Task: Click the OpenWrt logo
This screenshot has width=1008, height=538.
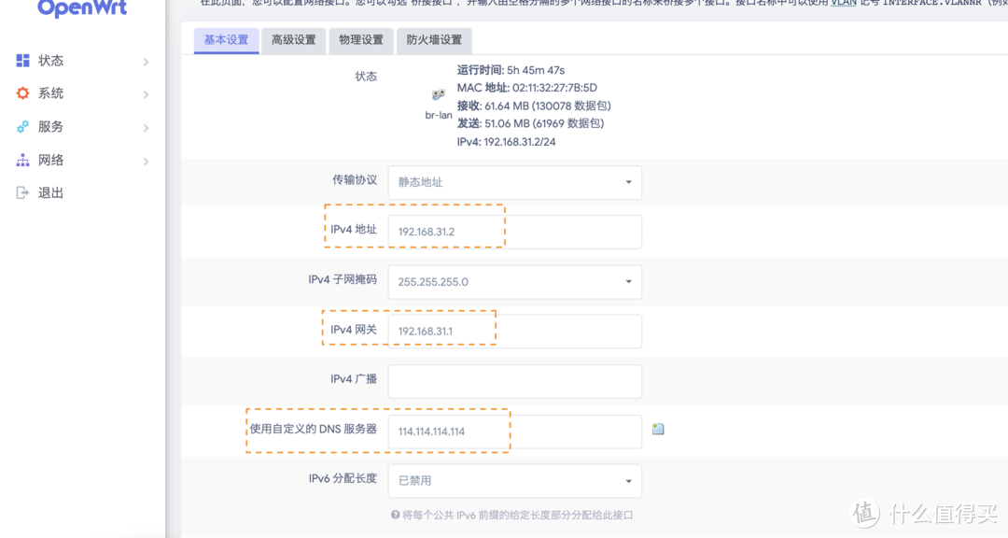Action: pos(81,7)
